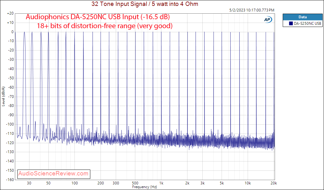This screenshot has width=324, height=190.
Task: Click the "10k" frequency axis tick label
Action: pos(248,183)
